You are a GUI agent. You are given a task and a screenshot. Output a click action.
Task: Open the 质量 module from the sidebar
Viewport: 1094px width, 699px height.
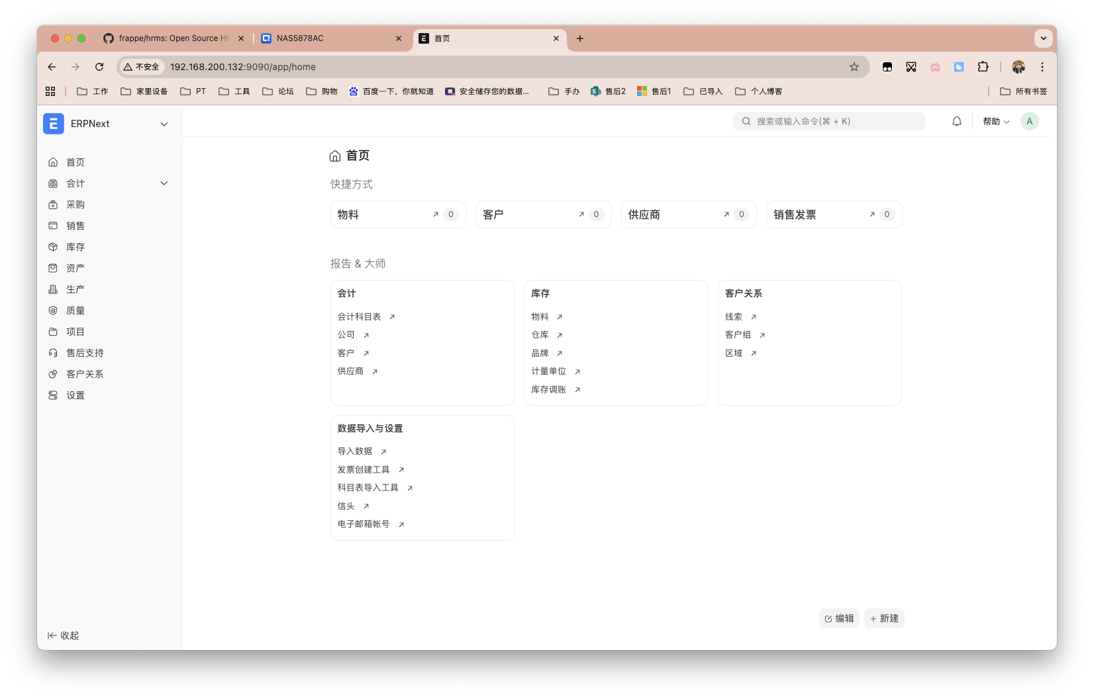point(75,310)
